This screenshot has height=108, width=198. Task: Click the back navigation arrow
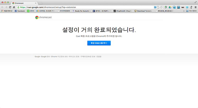point(2,7)
